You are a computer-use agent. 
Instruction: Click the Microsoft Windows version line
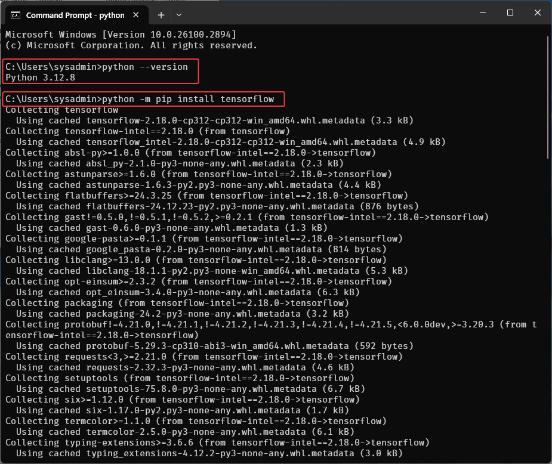(x=121, y=35)
